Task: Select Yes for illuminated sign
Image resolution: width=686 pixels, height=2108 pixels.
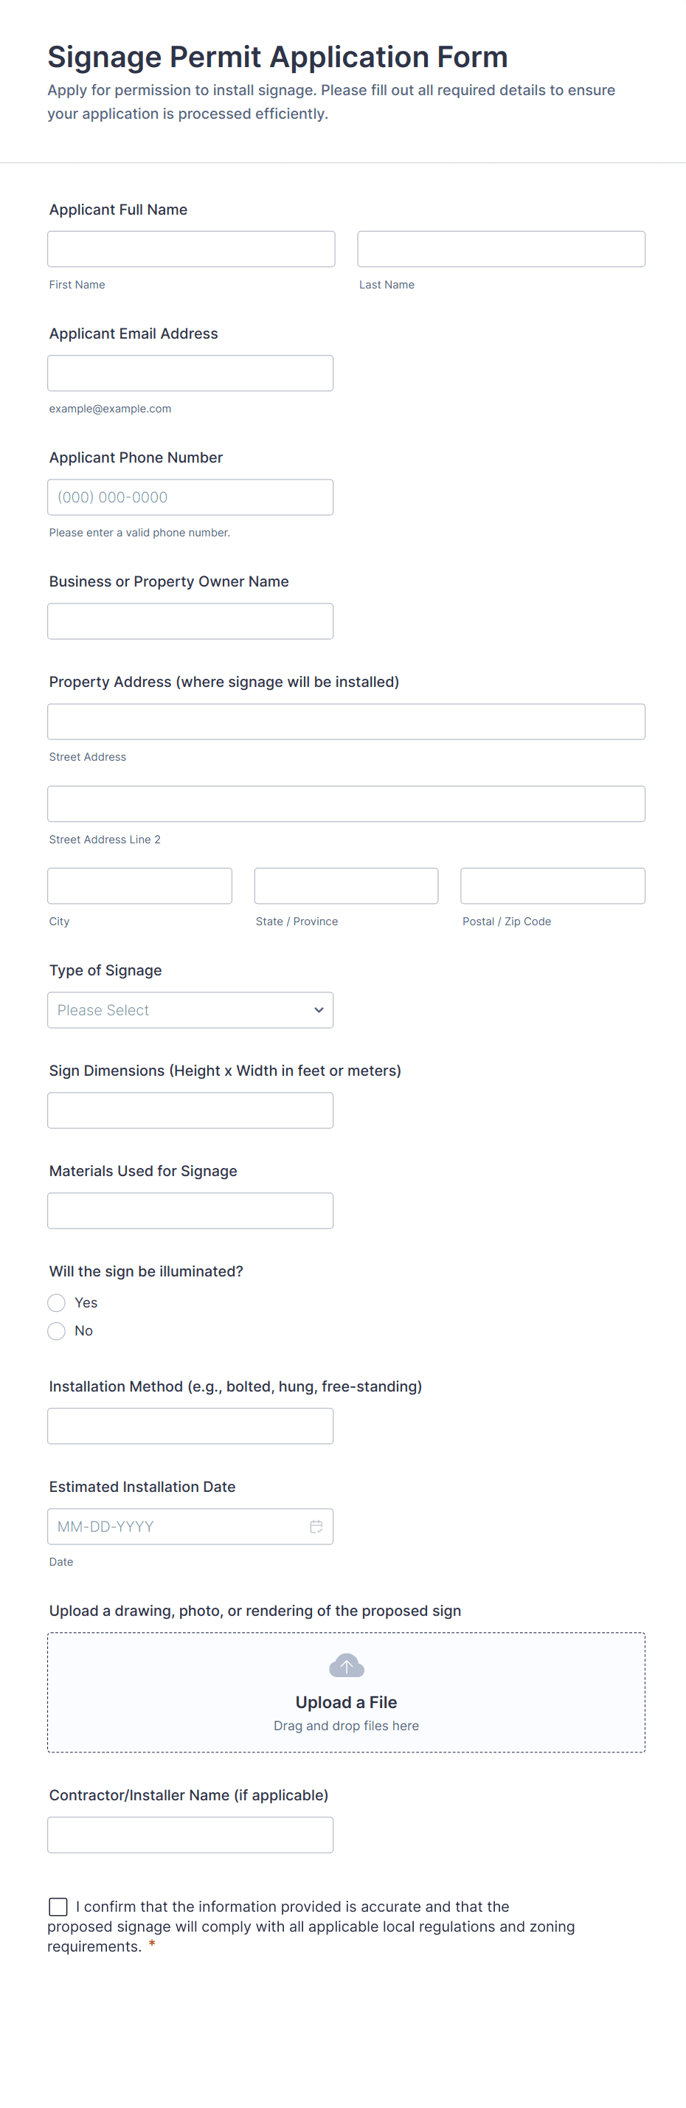Action: (56, 1302)
